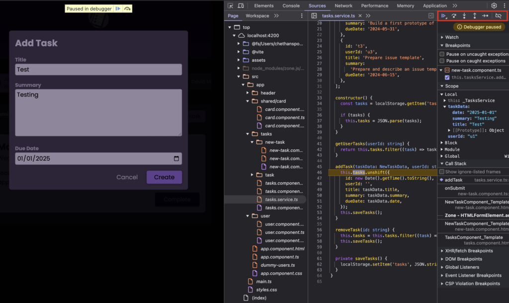Click Step into next function icon
The width and height of the screenshot is (509, 303).
click(464, 16)
